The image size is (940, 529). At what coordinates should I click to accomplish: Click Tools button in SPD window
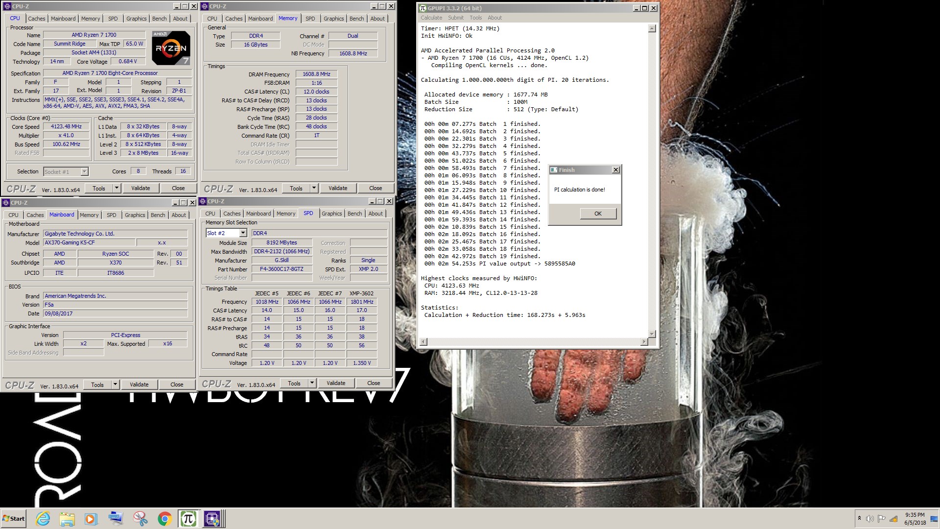[x=294, y=383]
